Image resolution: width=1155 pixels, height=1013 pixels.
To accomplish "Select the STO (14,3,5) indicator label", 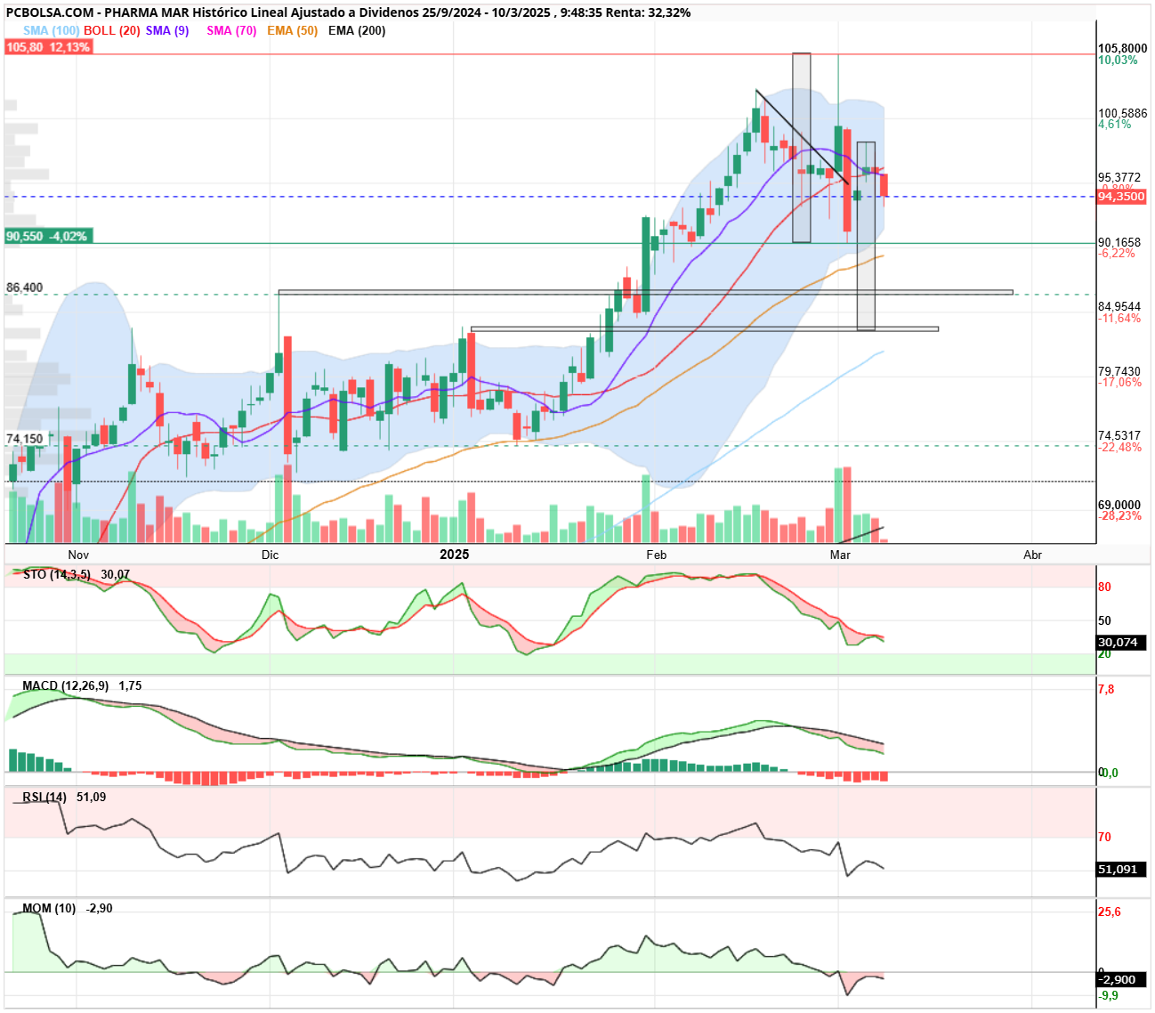I will (x=57, y=575).
